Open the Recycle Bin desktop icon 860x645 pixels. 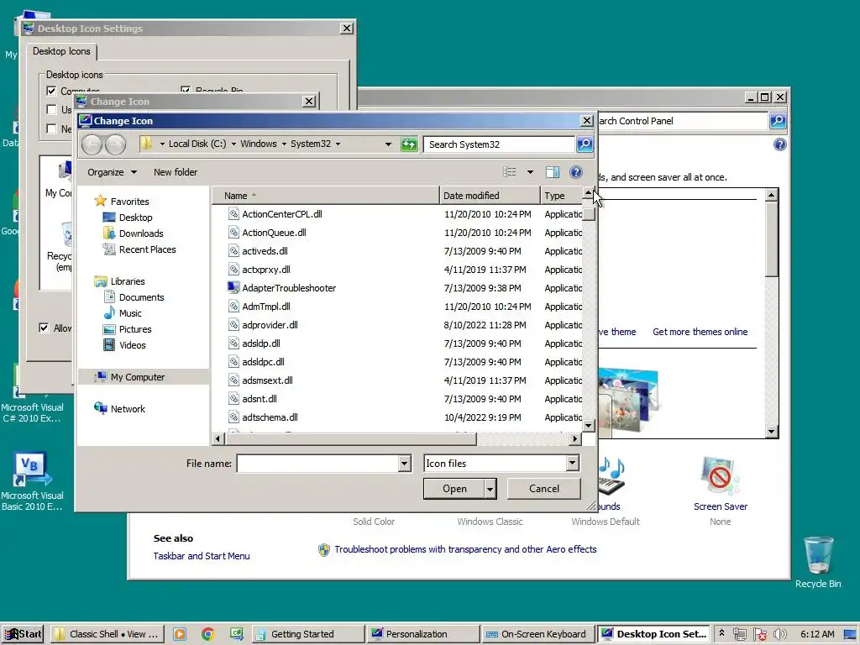pos(818,562)
